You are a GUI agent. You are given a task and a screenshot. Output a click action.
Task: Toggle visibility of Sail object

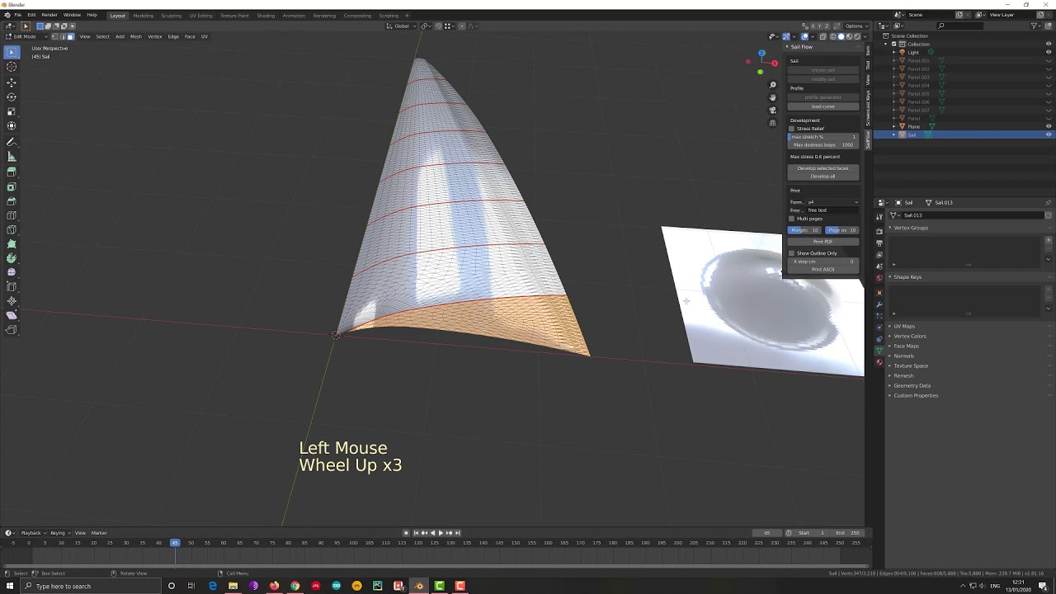1049,134
